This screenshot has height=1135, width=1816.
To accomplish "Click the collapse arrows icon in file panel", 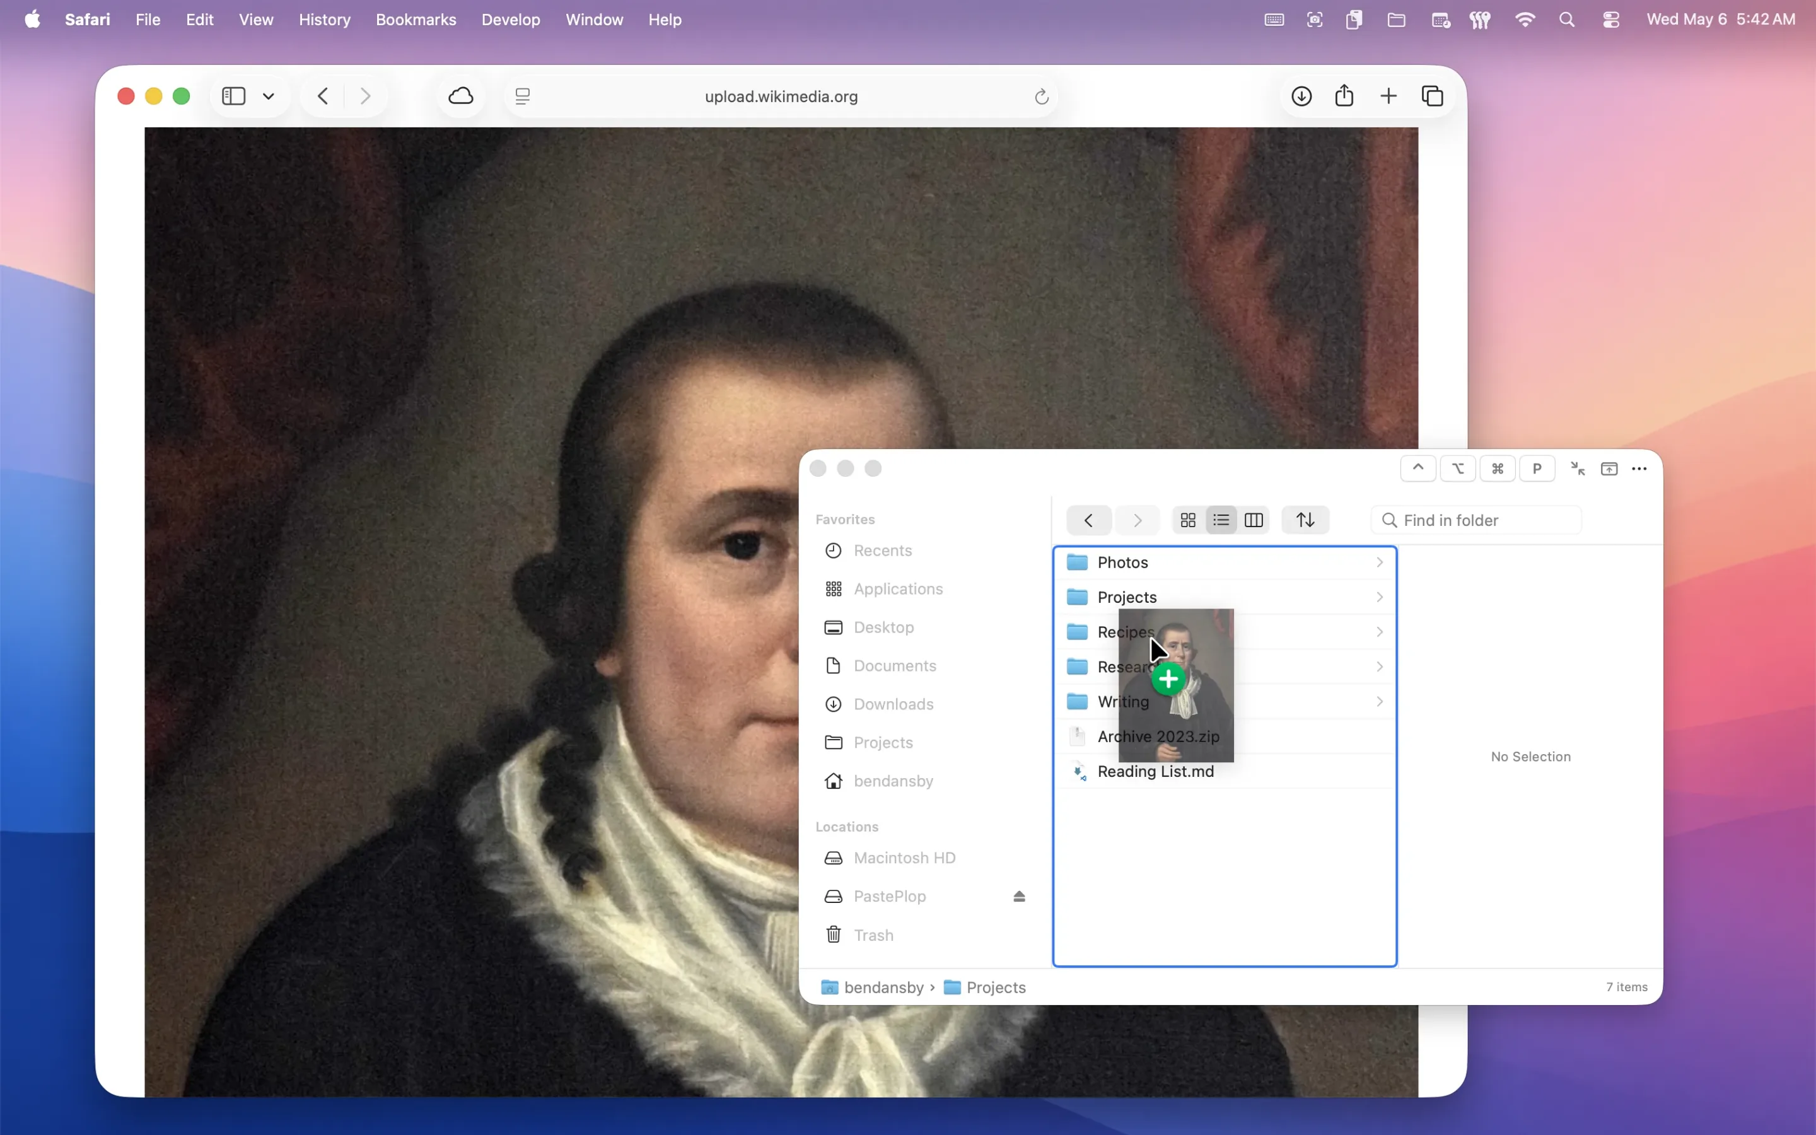I will 1578,469.
